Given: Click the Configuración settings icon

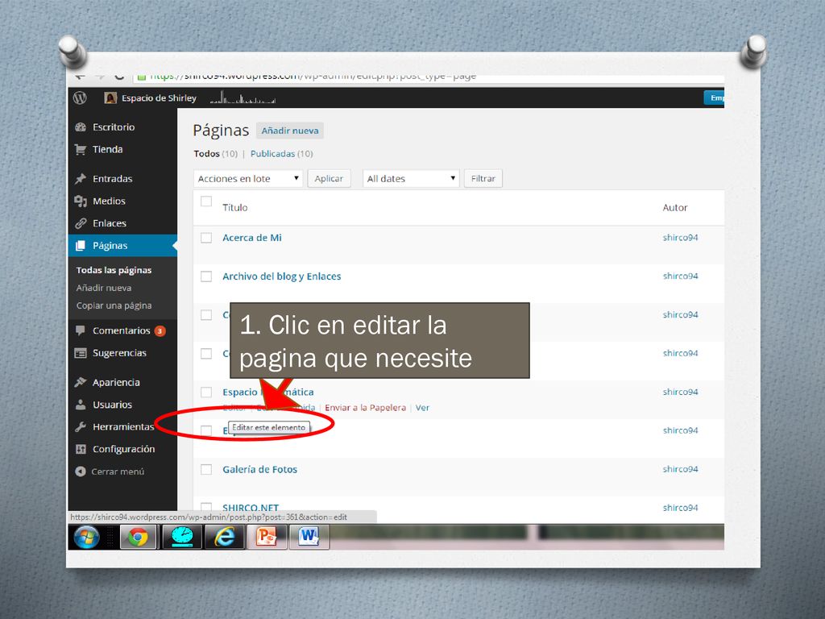Looking at the screenshot, I should (x=81, y=449).
